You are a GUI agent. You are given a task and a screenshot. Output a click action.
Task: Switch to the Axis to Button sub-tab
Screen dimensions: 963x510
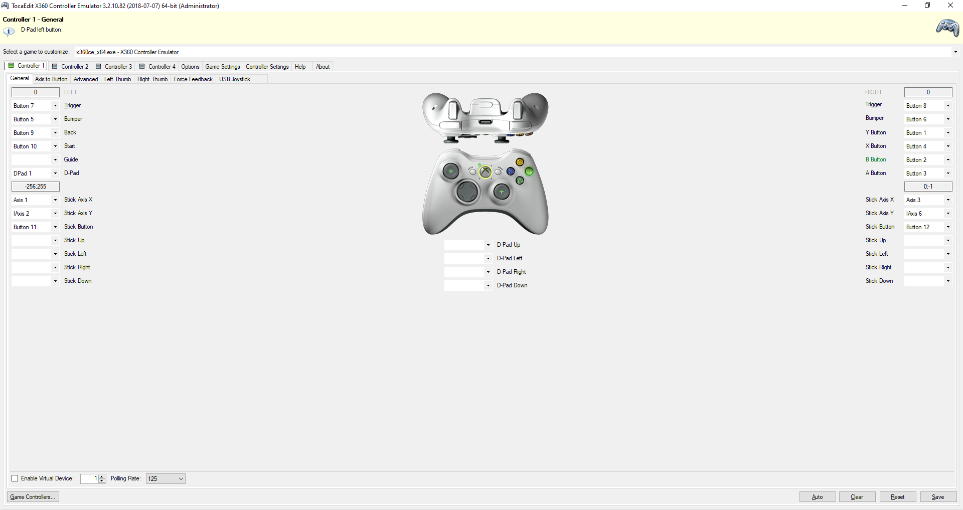pyautogui.click(x=51, y=79)
